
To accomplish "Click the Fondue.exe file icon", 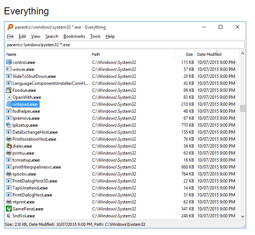I will [x=9, y=90].
